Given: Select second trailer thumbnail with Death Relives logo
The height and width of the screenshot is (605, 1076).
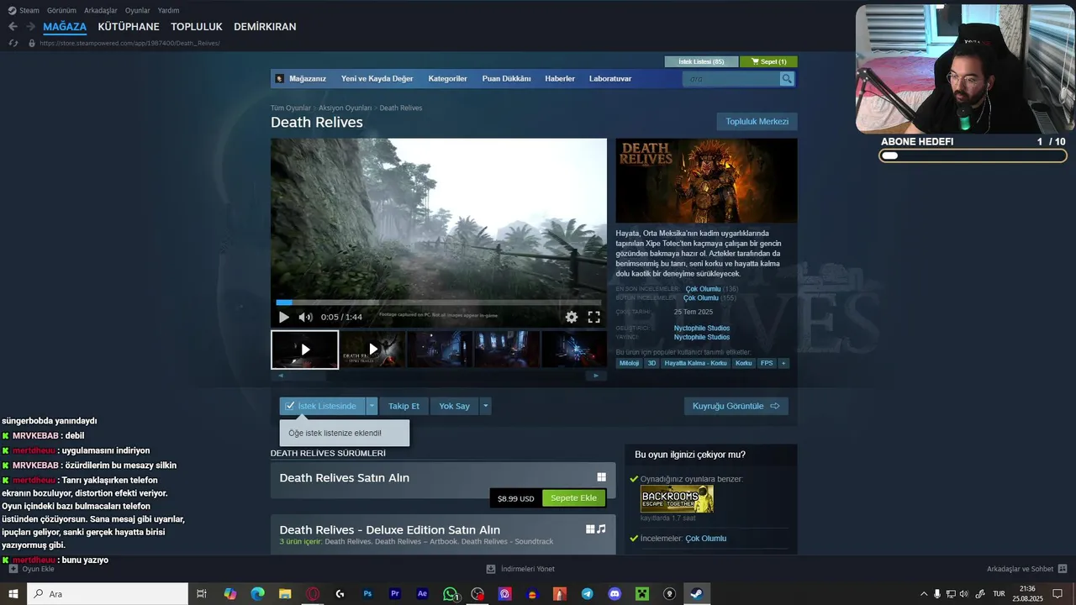Looking at the screenshot, I should 373,350.
